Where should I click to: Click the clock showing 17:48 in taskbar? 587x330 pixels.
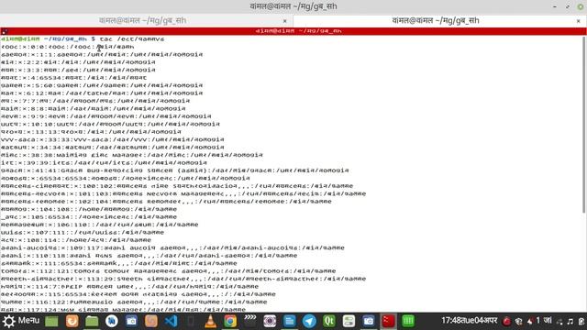[x=469, y=321]
